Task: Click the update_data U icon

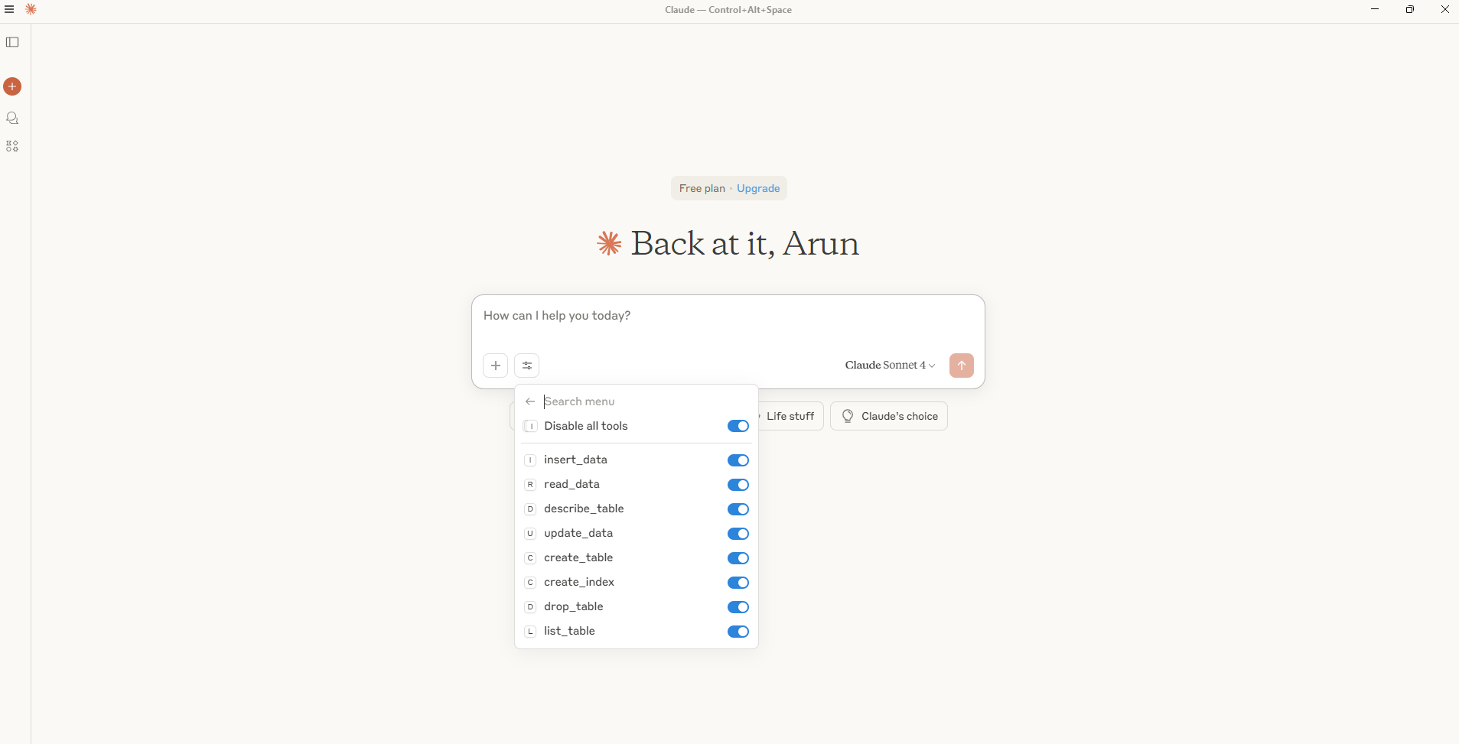Action: 530,534
